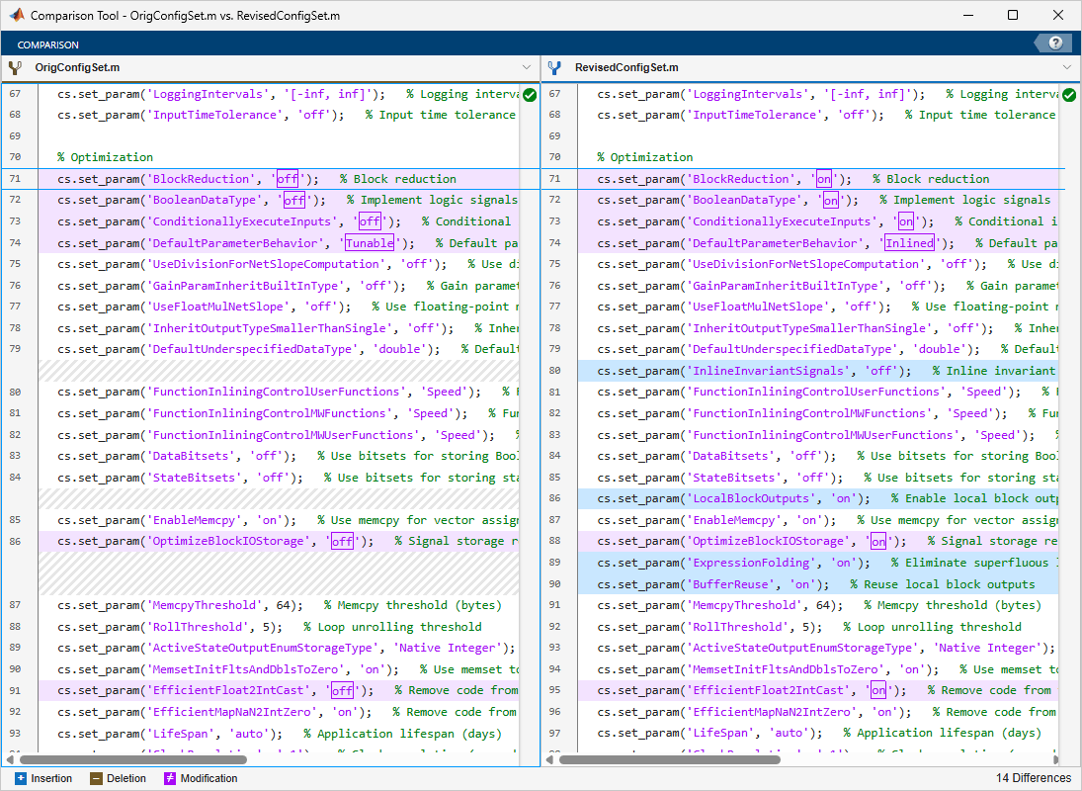Click '% Optimization' comment in left pane
Image resolution: width=1082 pixels, height=791 pixels.
(105, 157)
